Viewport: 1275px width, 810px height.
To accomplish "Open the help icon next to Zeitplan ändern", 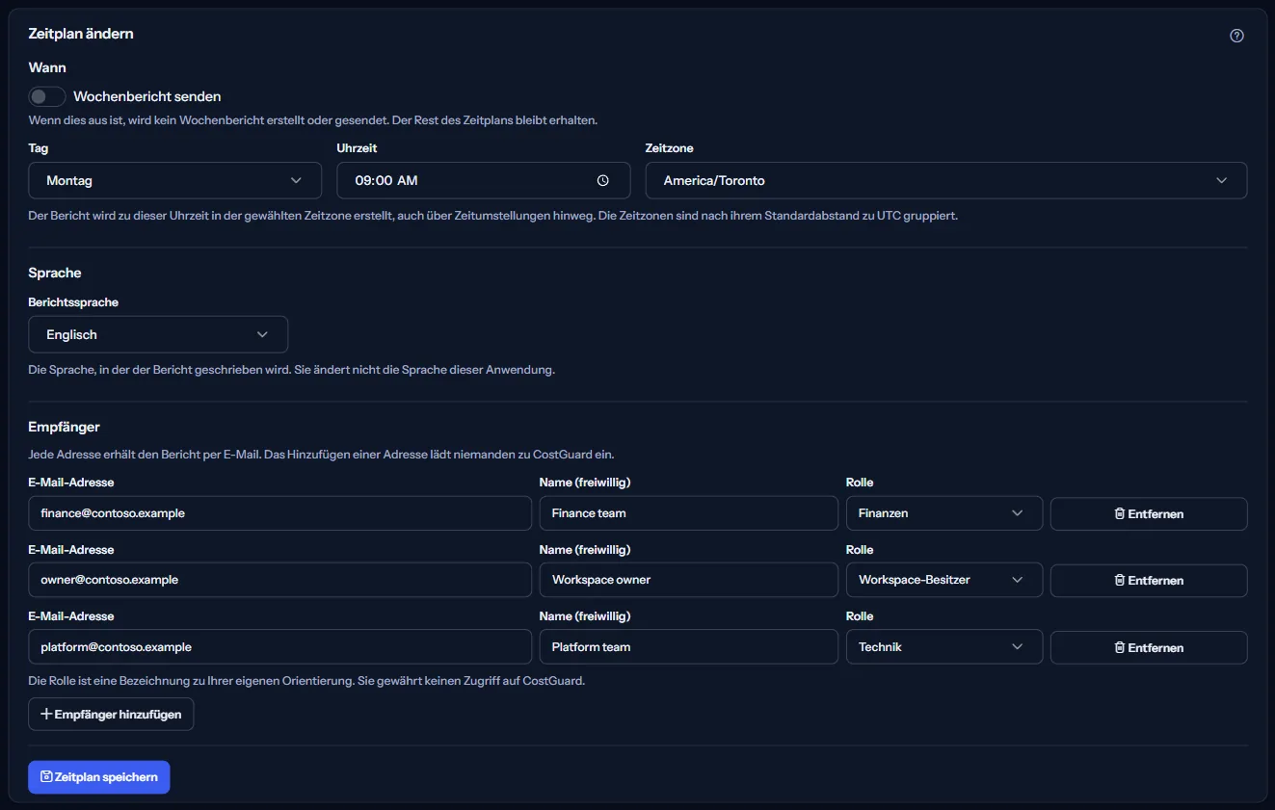I will (1237, 36).
